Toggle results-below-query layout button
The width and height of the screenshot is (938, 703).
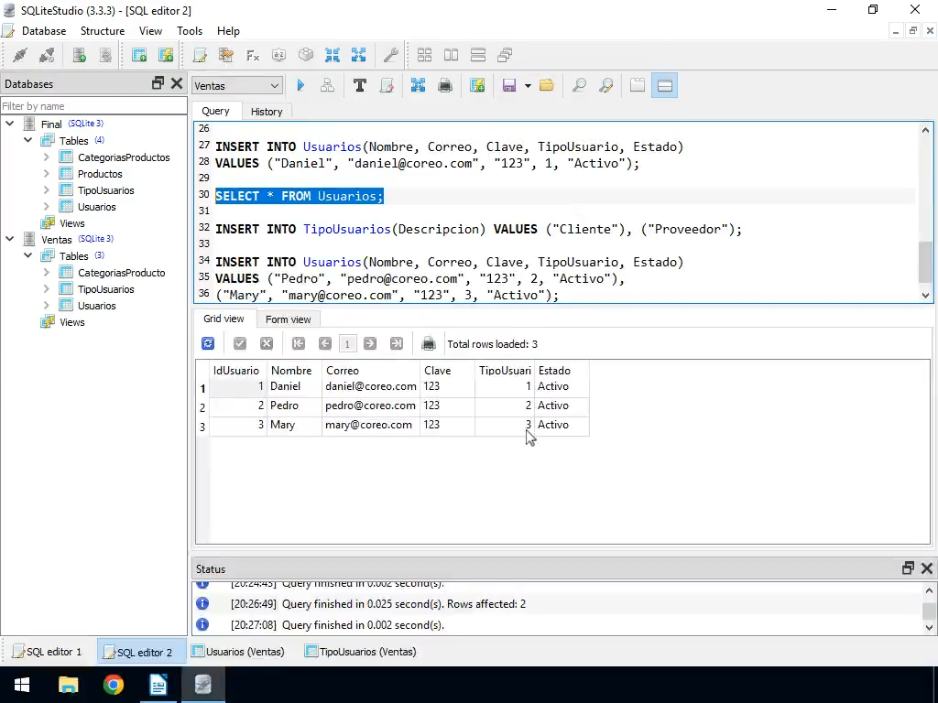[x=665, y=85]
